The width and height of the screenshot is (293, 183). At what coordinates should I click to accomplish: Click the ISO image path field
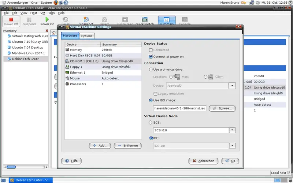pyautogui.click(x=179, y=108)
